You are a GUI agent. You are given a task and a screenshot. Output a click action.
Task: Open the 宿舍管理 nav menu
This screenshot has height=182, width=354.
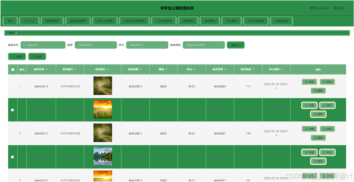(x=210, y=21)
